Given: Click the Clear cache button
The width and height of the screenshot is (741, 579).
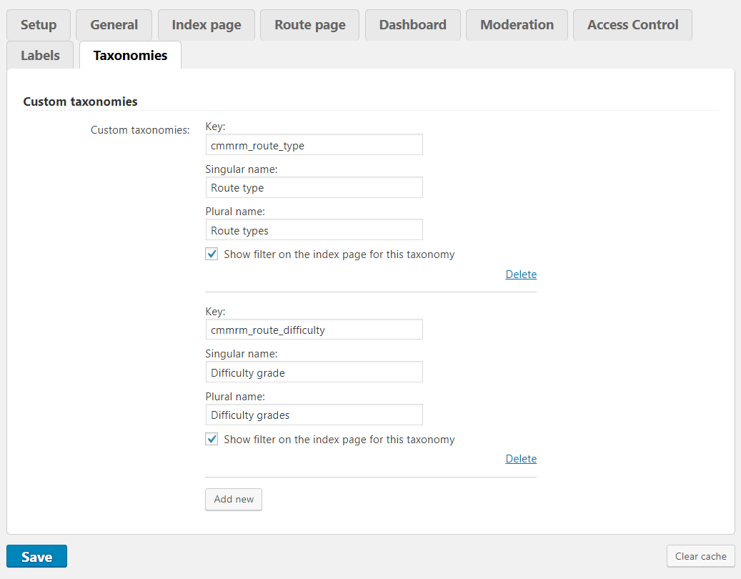Looking at the screenshot, I should click(700, 556).
